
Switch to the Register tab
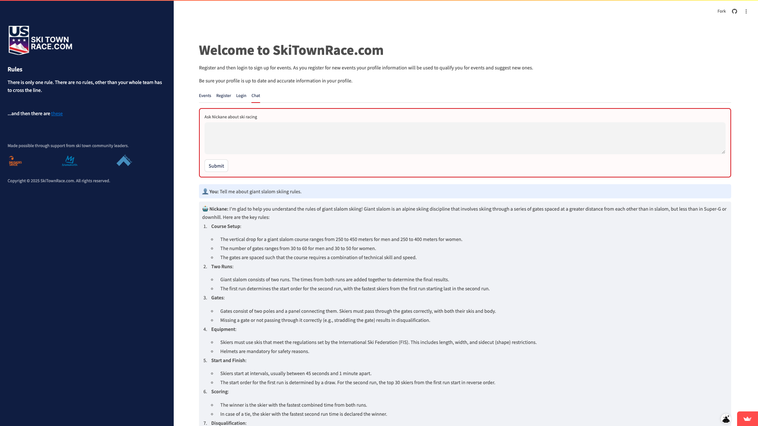pos(223,95)
